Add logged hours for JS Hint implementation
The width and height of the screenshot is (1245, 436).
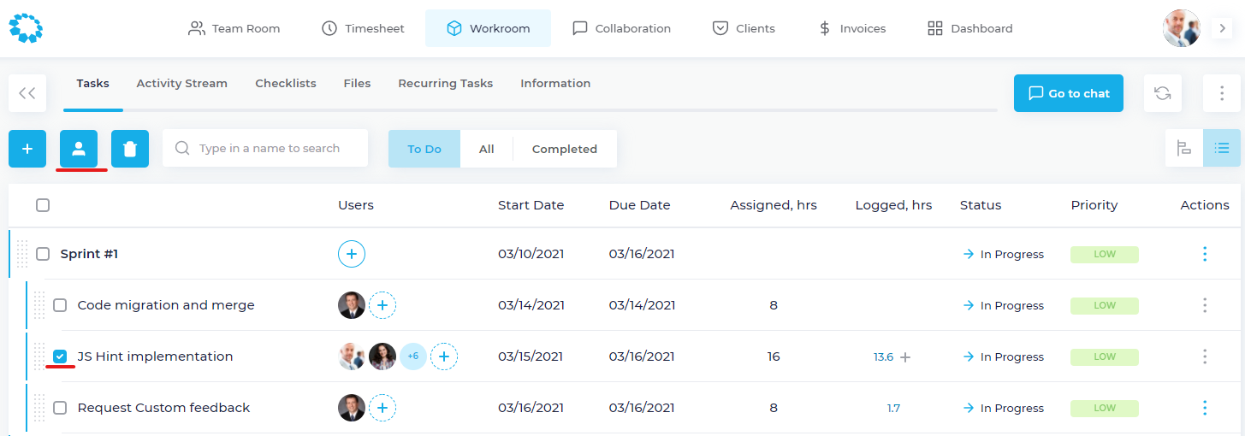pos(905,357)
